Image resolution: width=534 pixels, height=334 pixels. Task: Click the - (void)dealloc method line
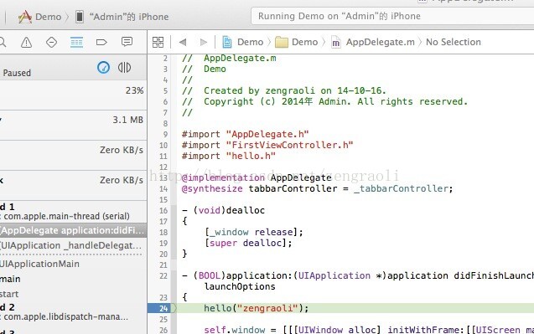(x=223, y=210)
